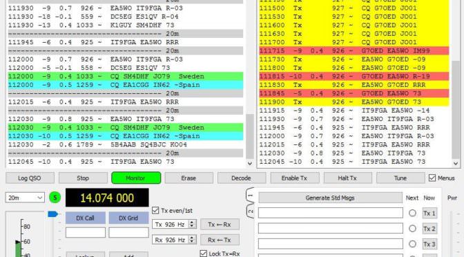Click the 14.074 000 frequency display
The image size is (464, 257).
click(107, 198)
